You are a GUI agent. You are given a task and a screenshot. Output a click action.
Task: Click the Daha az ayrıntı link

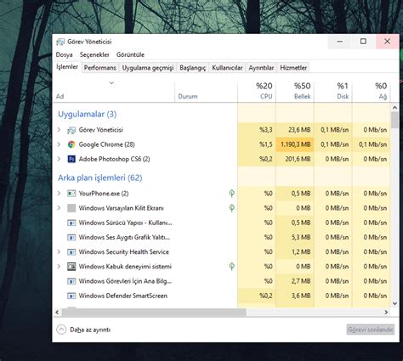click(90, 330)
